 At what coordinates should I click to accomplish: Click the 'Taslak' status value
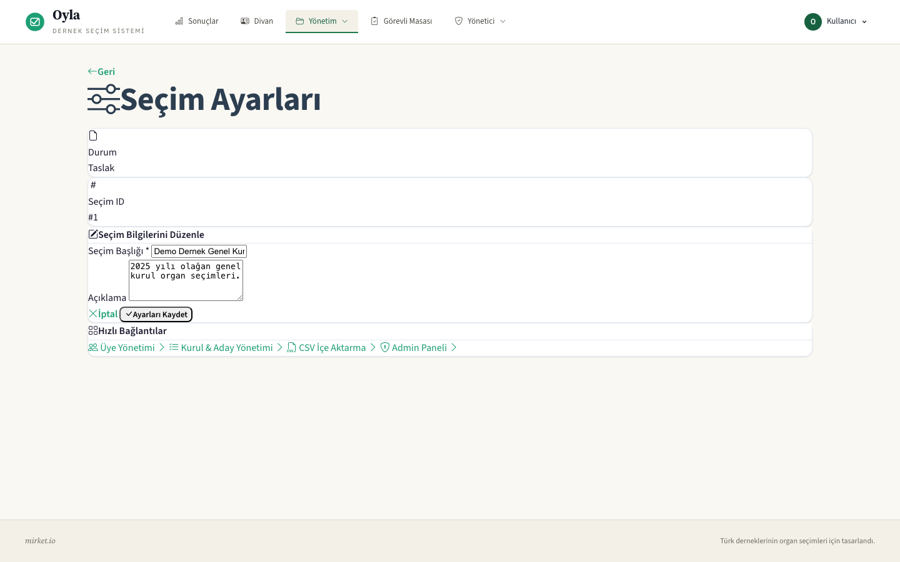[101, 168]
